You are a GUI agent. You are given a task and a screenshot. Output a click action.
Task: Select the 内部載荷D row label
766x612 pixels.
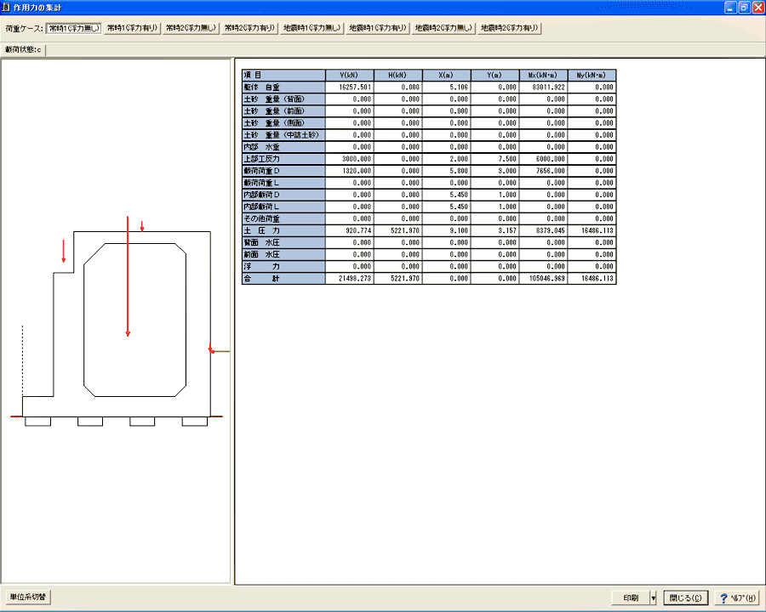coord(283,195)
